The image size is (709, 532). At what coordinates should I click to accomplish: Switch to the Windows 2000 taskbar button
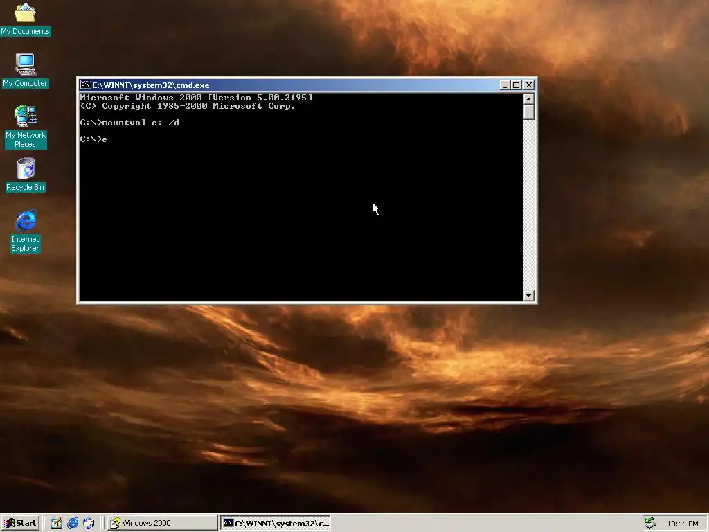(x=163, y=523)
